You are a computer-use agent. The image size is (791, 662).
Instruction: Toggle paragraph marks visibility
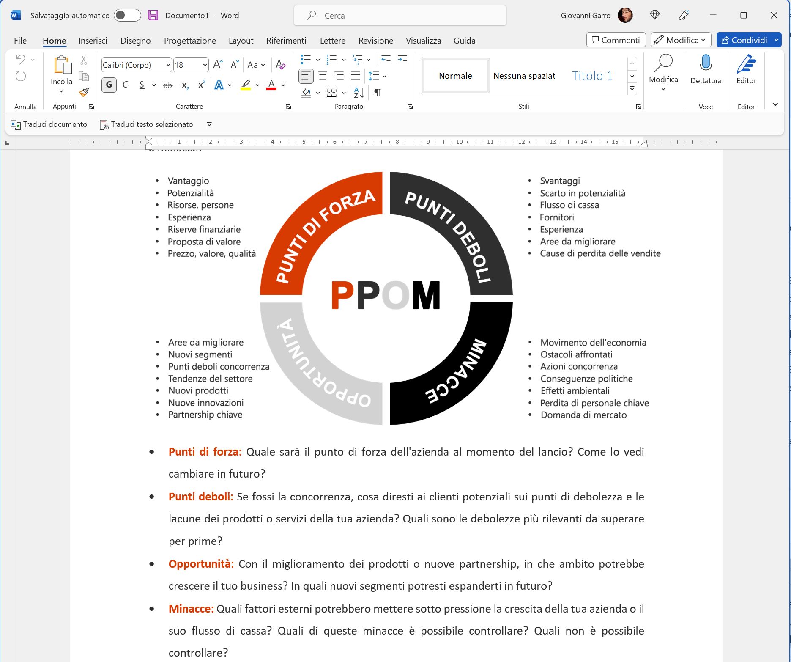coord(378,92)
